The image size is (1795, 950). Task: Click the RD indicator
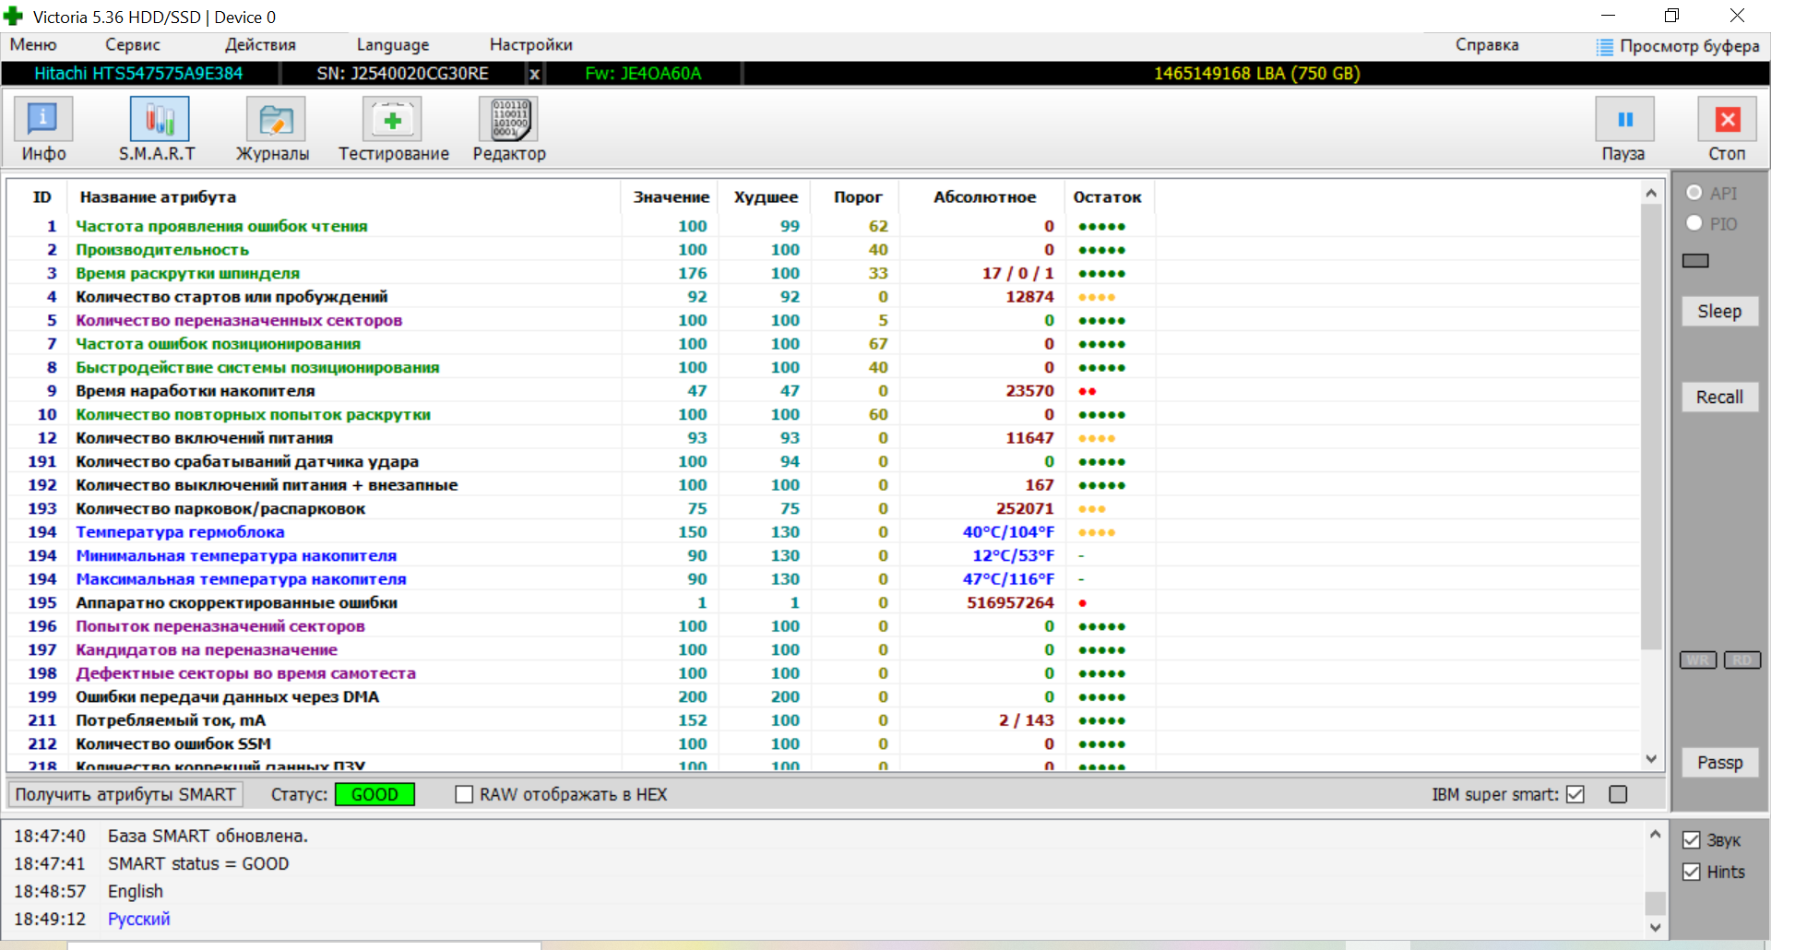[x=1742, y=659]
